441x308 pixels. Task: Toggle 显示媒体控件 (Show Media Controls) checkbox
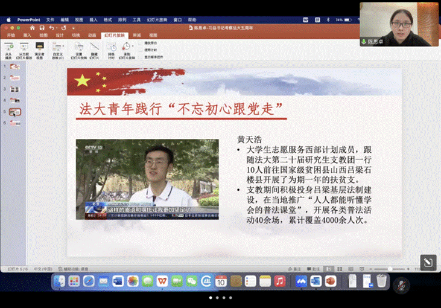pos(141,56)
